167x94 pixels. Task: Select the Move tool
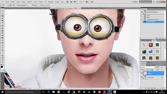(x=2, y=11)
